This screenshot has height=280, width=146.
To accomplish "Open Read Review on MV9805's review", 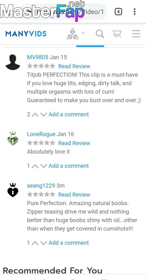I will pyautogui.click(x=74, y=66).
